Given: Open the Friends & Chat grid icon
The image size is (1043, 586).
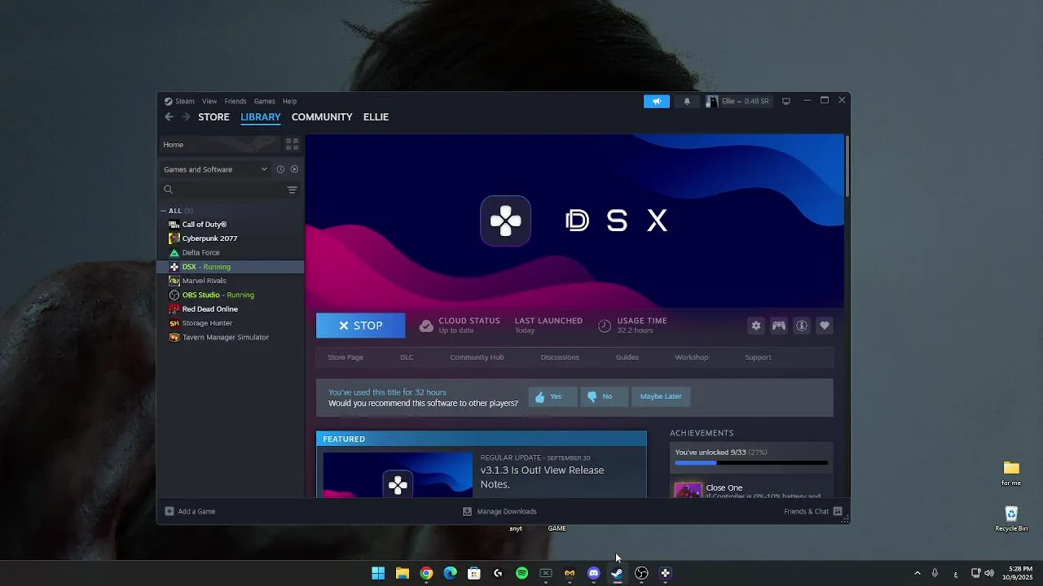Looking at the screenshot, I should pyautogui.click(x=838, y=511).
